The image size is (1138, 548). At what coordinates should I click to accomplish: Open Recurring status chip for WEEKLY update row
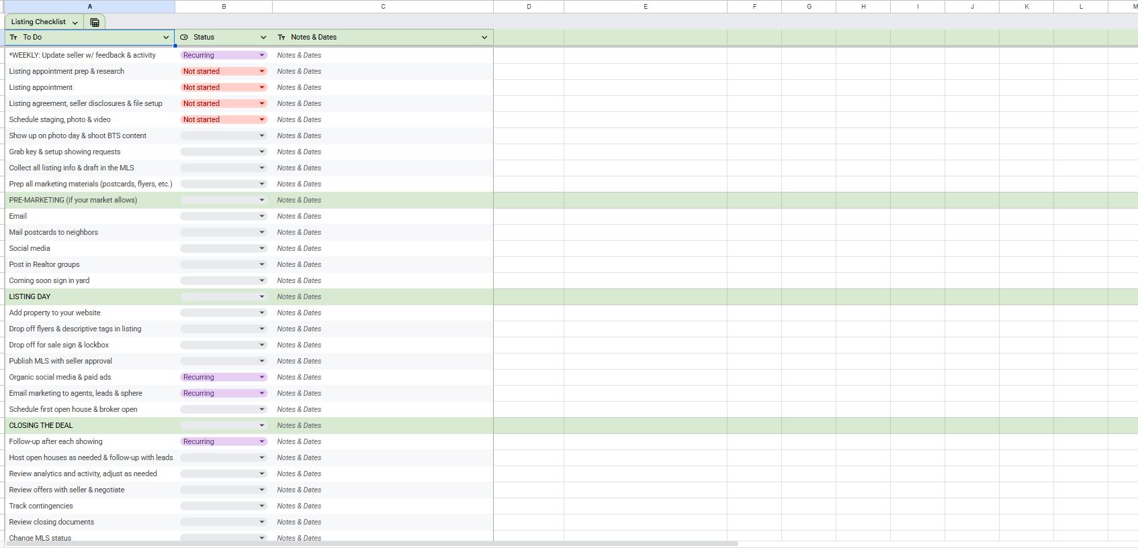[223, 55]
